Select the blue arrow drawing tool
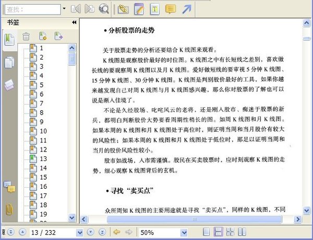 [187, 9]
